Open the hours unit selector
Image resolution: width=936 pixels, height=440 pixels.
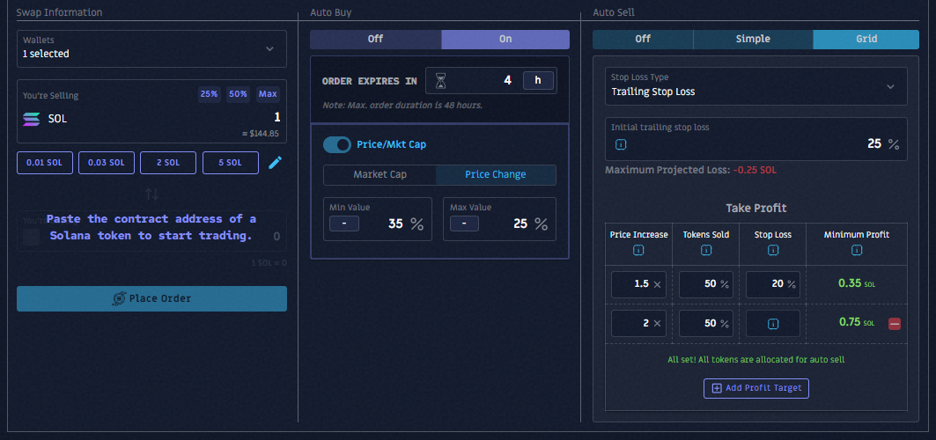pyautogui.click(x=538, y=80)
